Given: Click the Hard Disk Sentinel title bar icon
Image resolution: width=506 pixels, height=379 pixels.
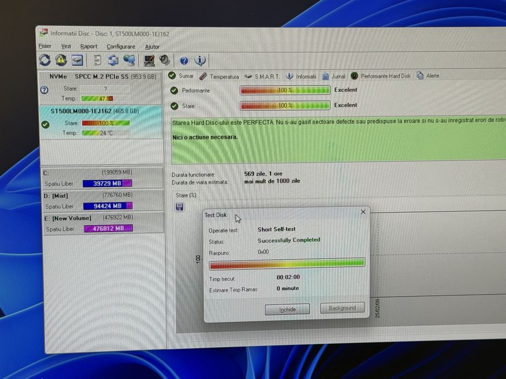Looking at the screenshot, I should 43,33.
